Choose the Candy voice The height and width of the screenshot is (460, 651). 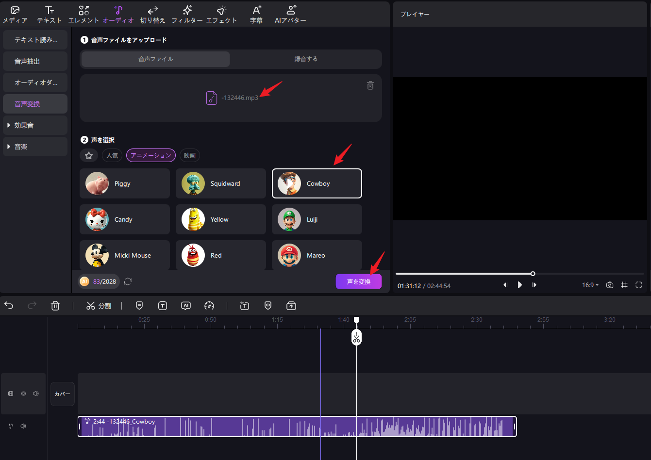125,219
